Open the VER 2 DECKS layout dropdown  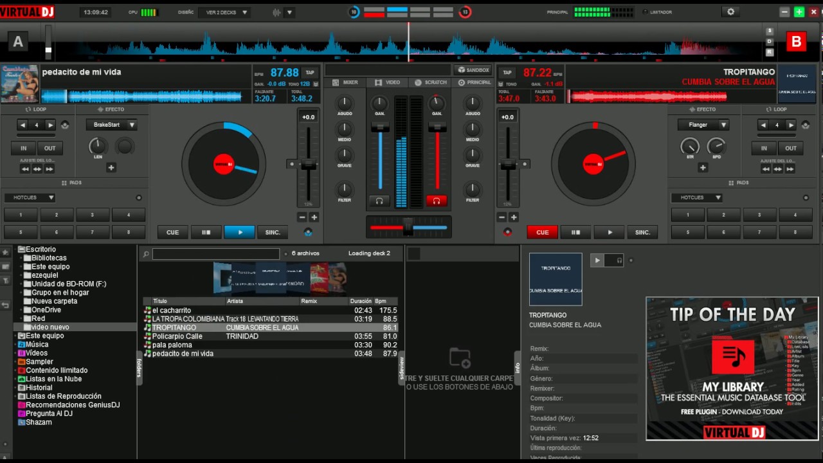tap(224, 12)
